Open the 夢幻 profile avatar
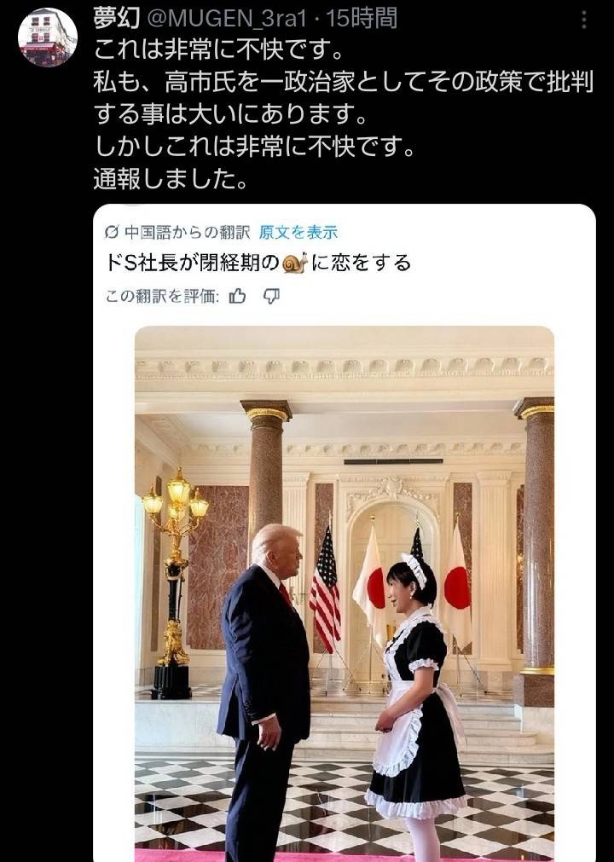The height and width of the screenshot is (862, 614). click(47, 37)
